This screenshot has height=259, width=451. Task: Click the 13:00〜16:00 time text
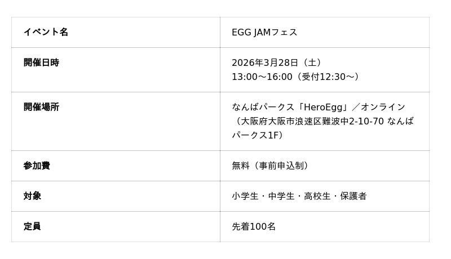[x=262, y=77]
